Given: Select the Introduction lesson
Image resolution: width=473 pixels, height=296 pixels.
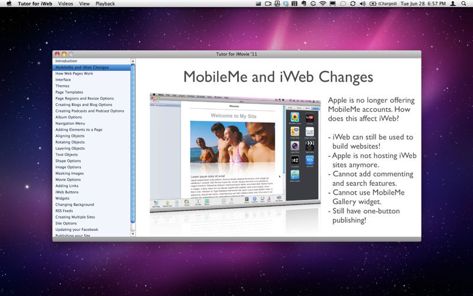Looking at the screenshot, I should (92, 61).
